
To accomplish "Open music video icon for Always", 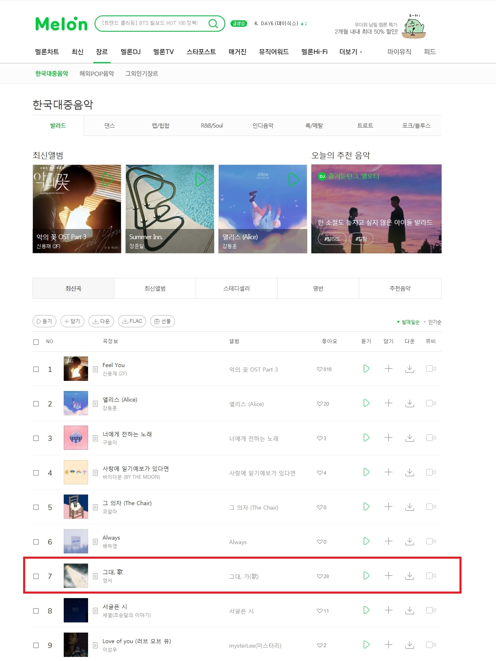I will pyautogui.click(x=431, y=541).
